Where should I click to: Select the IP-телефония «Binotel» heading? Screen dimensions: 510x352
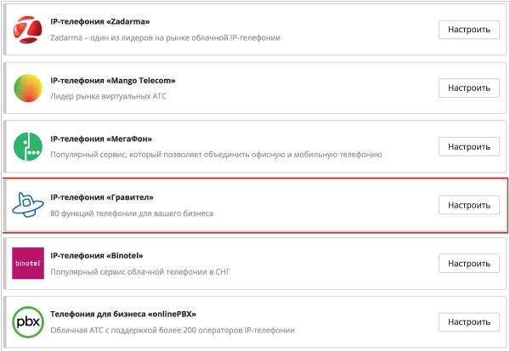[97, 256]
